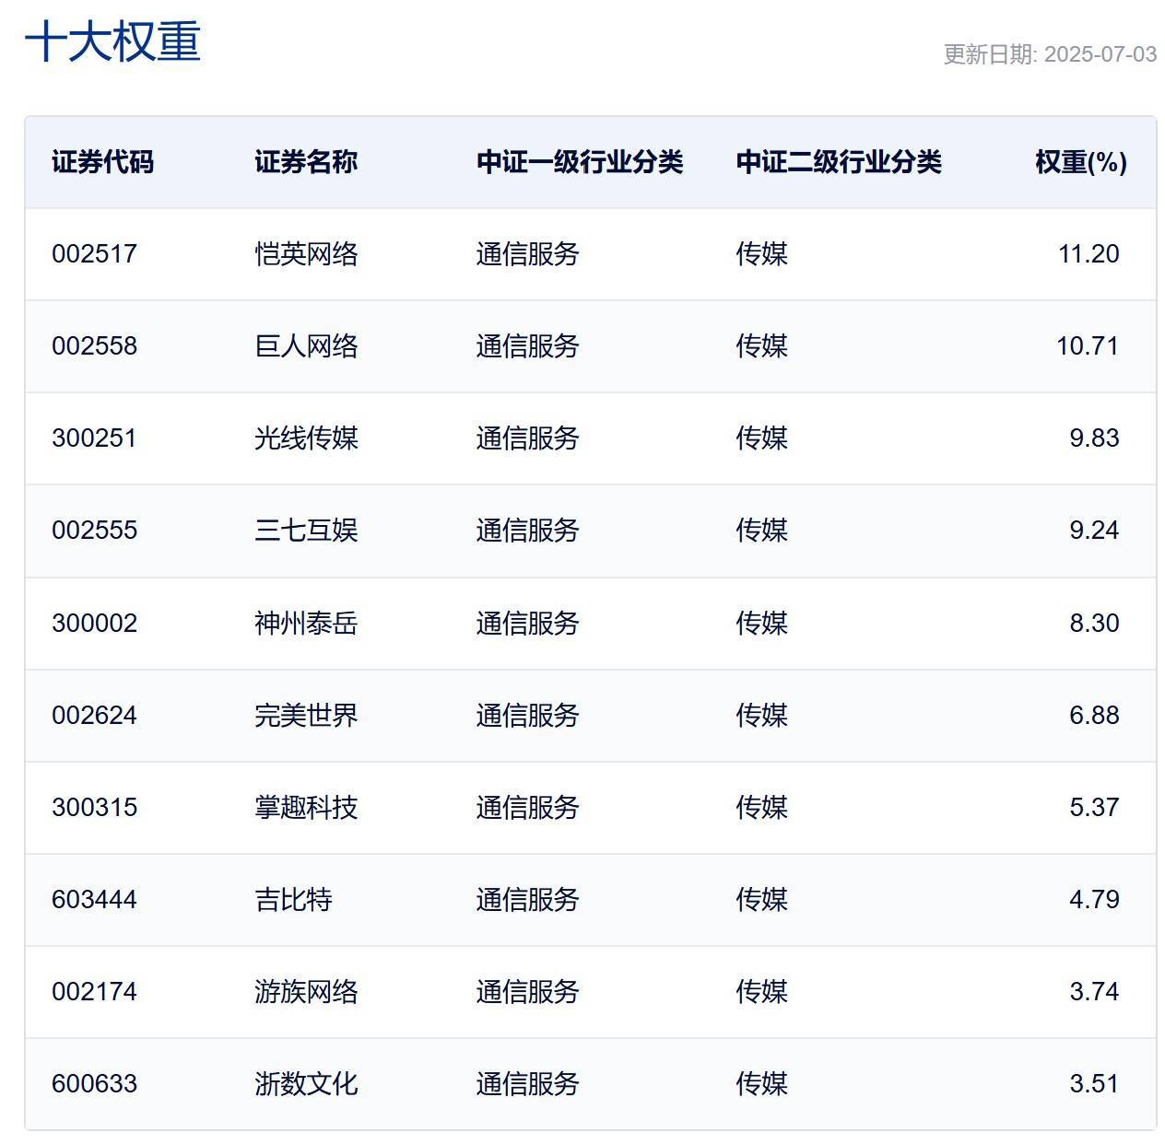This screenshot has width=1165, height=1144.
Task: Select security code 002558
Action: [x=94, y=346]
